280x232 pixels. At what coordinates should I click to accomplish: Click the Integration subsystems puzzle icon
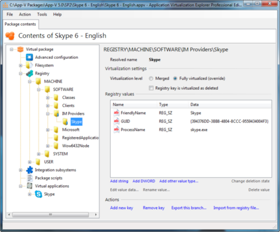[x=30, y=170]
